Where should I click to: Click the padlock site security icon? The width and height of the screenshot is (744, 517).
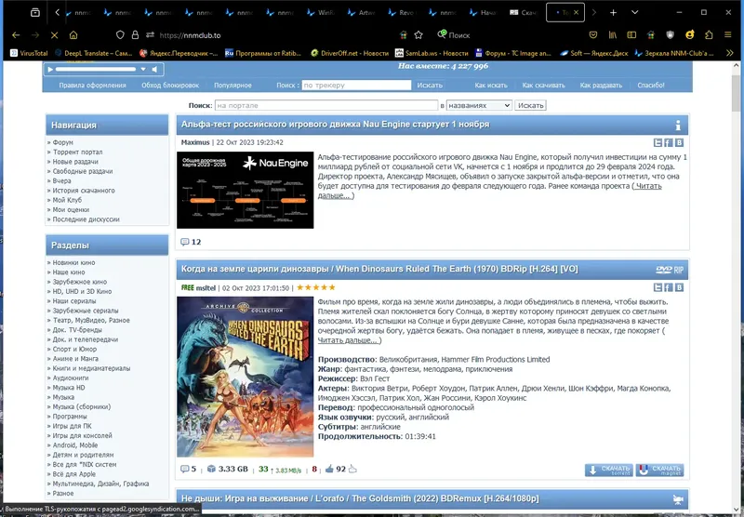point(135,35)
